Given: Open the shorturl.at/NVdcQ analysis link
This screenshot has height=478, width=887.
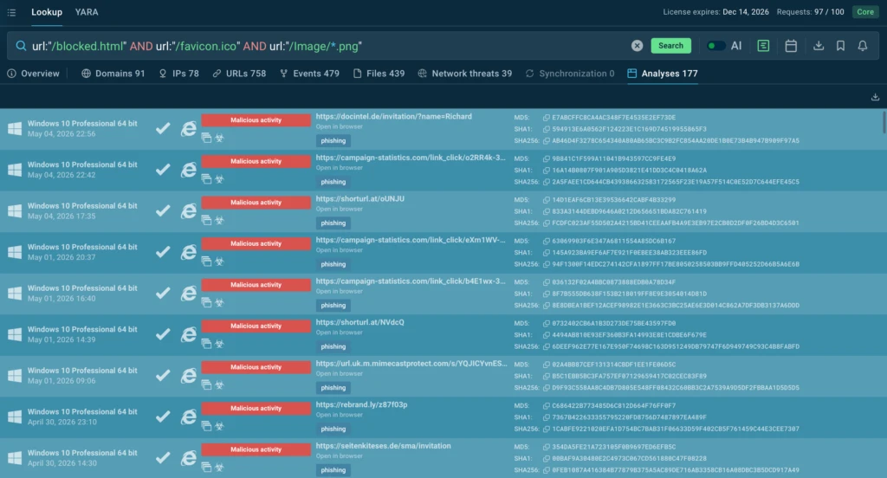Looking at the screenshot, I should (x=359, y=322).
